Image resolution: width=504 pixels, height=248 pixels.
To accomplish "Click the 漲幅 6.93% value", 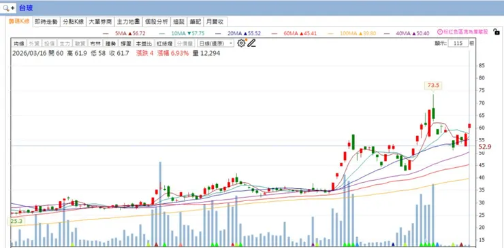I will click(173, 53).
